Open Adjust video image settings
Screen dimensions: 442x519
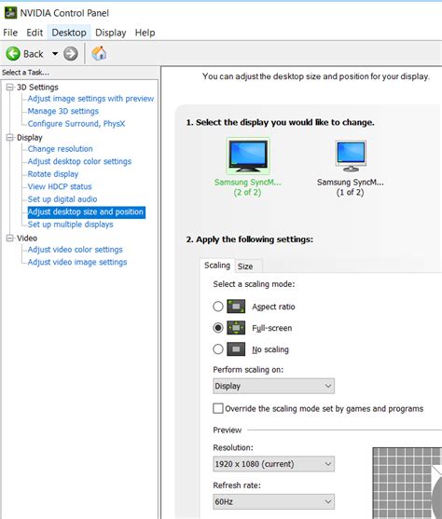(77, 262)
